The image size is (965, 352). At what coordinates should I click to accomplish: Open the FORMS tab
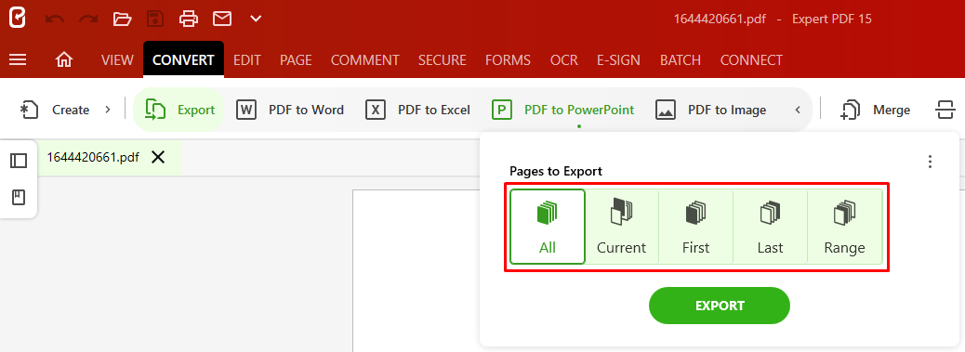(x=508, y=60)
